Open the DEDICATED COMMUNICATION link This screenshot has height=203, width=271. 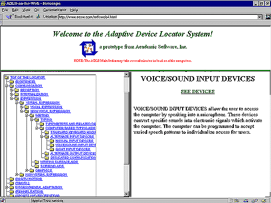click(73, 158)
